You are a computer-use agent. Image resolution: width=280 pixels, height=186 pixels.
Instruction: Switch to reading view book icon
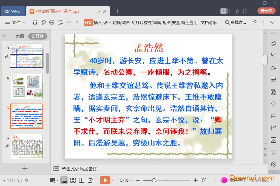coord(81,180)
